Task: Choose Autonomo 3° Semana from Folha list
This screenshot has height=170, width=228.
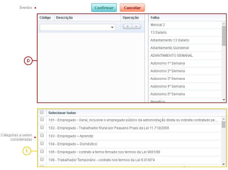Action: tap(185, 79)
